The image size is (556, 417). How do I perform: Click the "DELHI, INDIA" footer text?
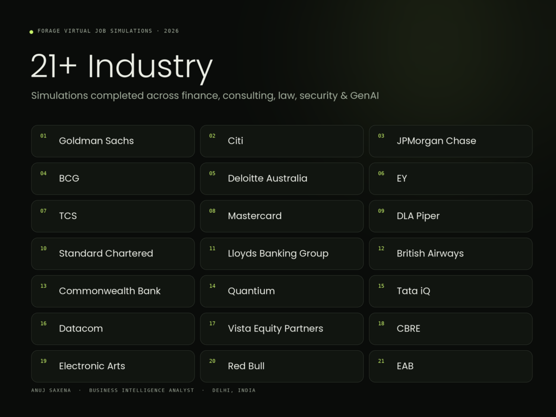click(x=233, y=390)
